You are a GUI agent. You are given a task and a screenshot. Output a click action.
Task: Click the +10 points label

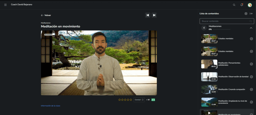[148, 100]
